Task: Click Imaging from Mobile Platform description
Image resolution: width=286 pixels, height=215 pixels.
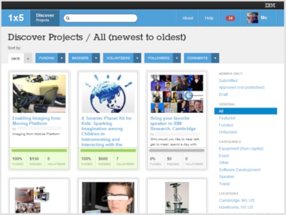Action: (x=36, y=134)
